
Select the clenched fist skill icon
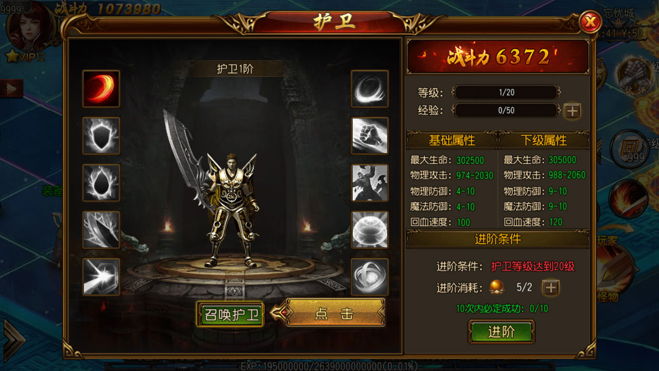(x=370, y=136)
